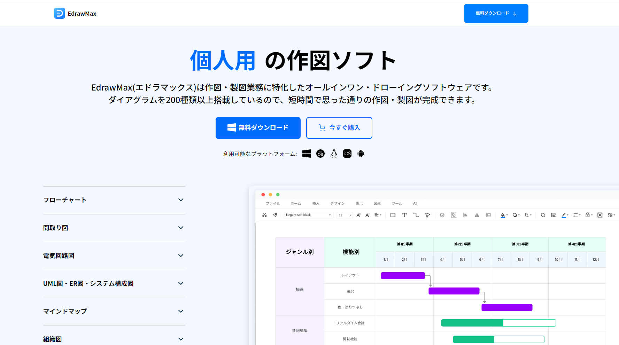619x345 pixels.
Task: Click the fit-to-page focus icon
Action: point(600,215)
